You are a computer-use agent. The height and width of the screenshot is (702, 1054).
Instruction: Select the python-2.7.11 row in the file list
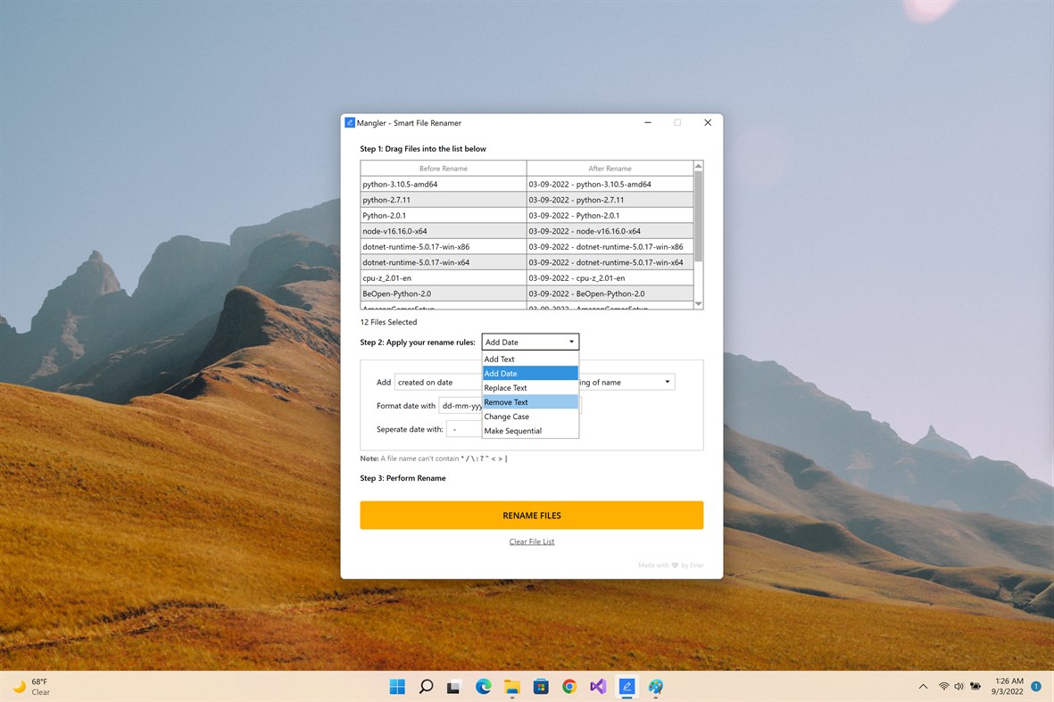(444, 199)
